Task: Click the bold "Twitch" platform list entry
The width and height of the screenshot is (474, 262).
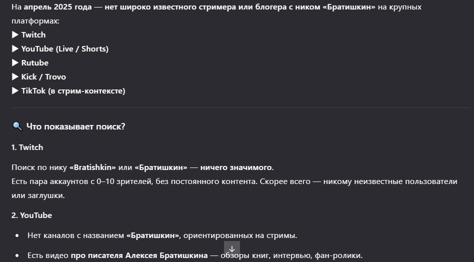Action: click(x=33, y=35)
